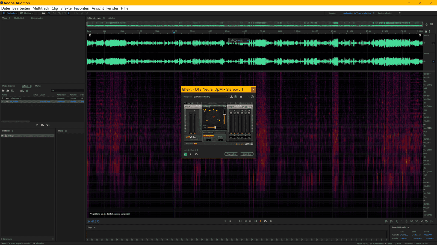Open effect info icon in dialog
Viewport: 437px width, 245px height.
pos(252,97)
